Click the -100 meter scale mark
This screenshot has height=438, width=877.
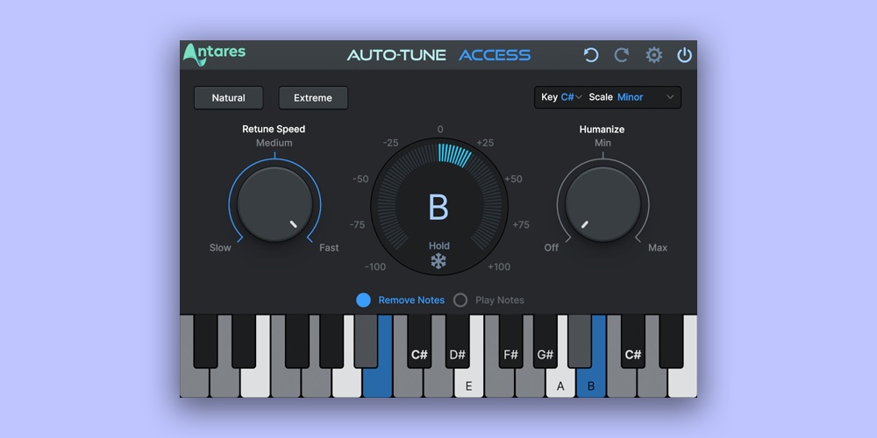[375, 267]
